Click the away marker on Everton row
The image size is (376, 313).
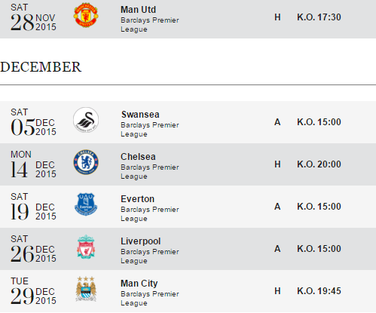[x=277, y=207]
